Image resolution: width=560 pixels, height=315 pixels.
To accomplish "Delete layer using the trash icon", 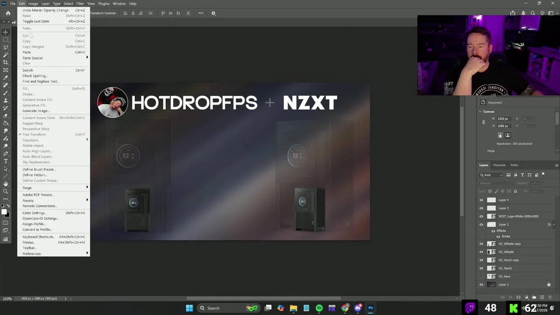I will (549, 297).
